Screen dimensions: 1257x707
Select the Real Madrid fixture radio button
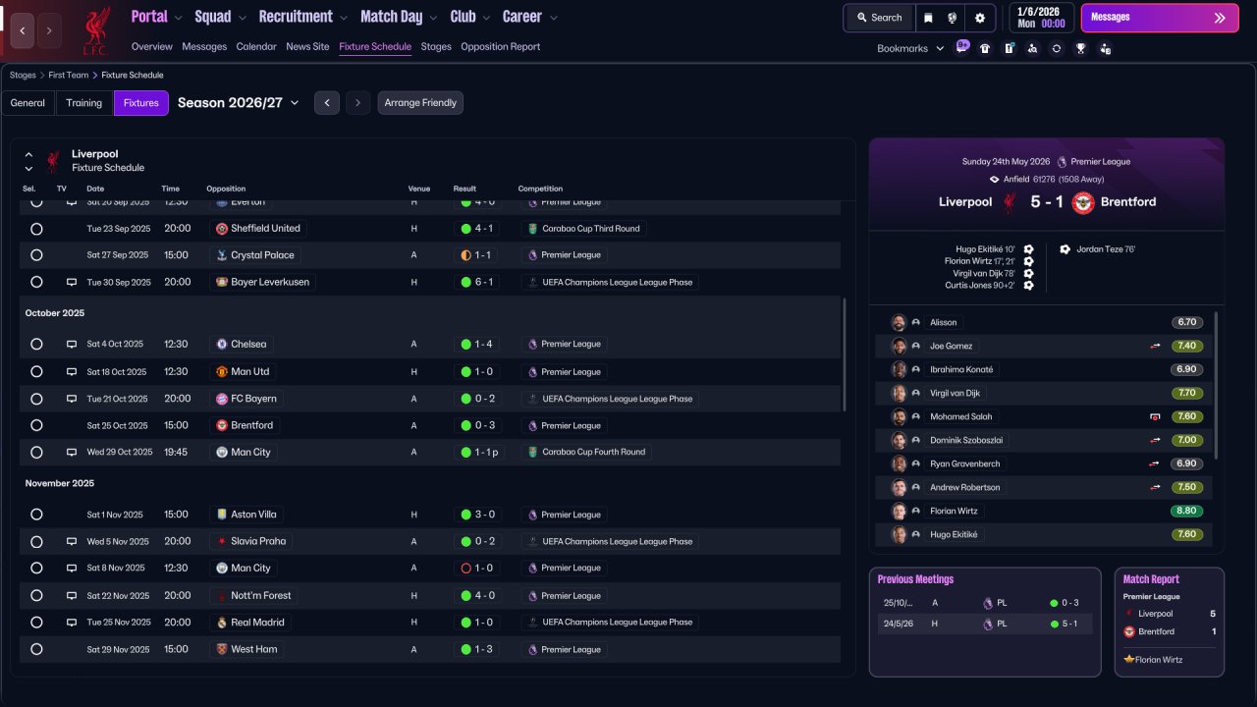[36, 623]
